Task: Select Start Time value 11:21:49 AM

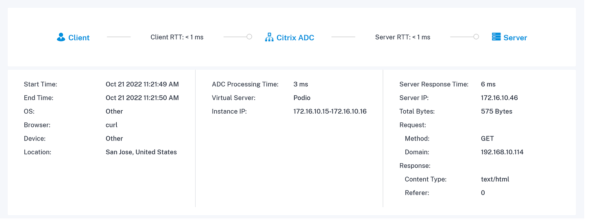Action: tap(142, 84)
